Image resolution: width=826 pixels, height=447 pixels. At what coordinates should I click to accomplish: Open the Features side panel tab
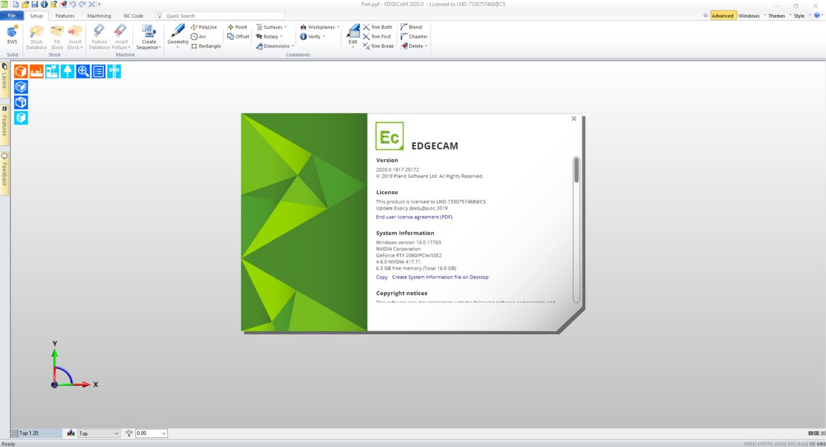click(4, 124)
